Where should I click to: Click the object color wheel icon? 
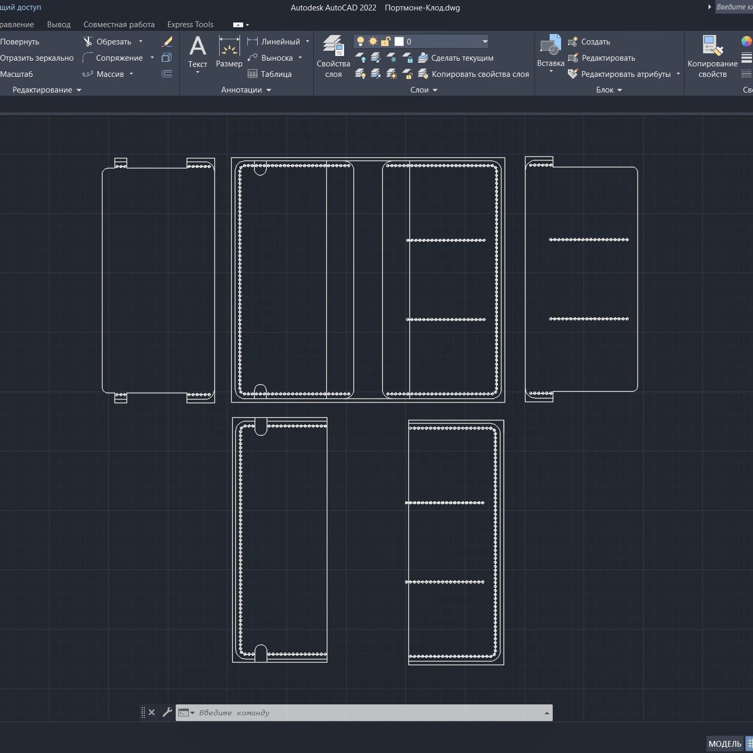(x=747, y=41)
